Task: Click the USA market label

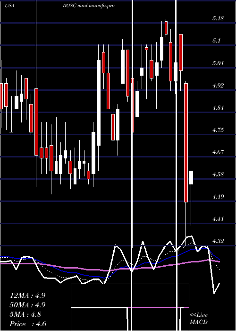Action: point(9,6)
